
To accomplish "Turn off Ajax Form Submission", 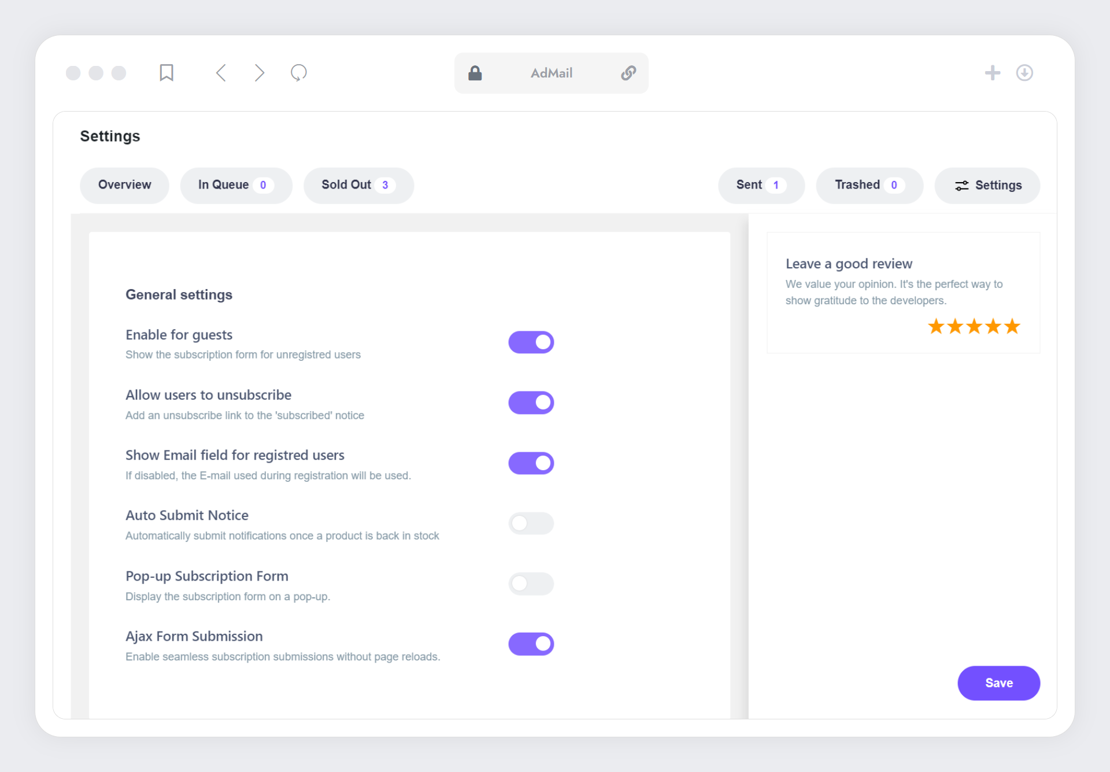I will tap(531, 644).
